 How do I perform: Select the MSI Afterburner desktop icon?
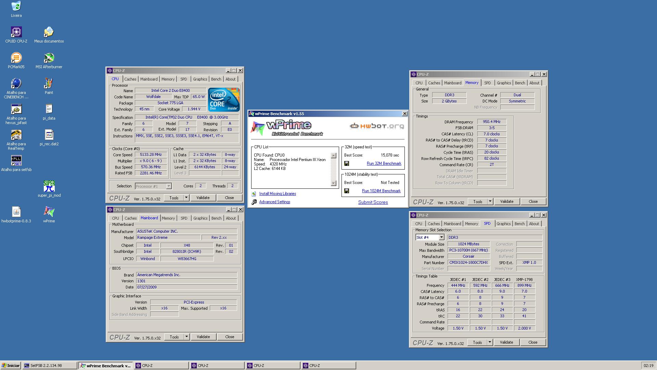coord(49,58)
